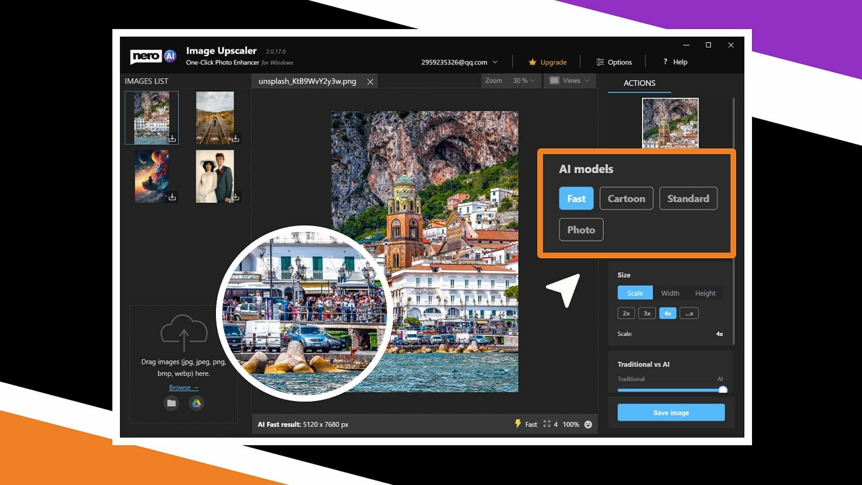Expand the Zoom 30% dropdown
Image resolution: width=862 pixels, height=485 pixels.
[523, 80]
